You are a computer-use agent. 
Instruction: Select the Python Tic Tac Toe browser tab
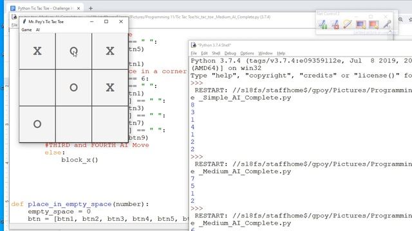click(44, 8)
